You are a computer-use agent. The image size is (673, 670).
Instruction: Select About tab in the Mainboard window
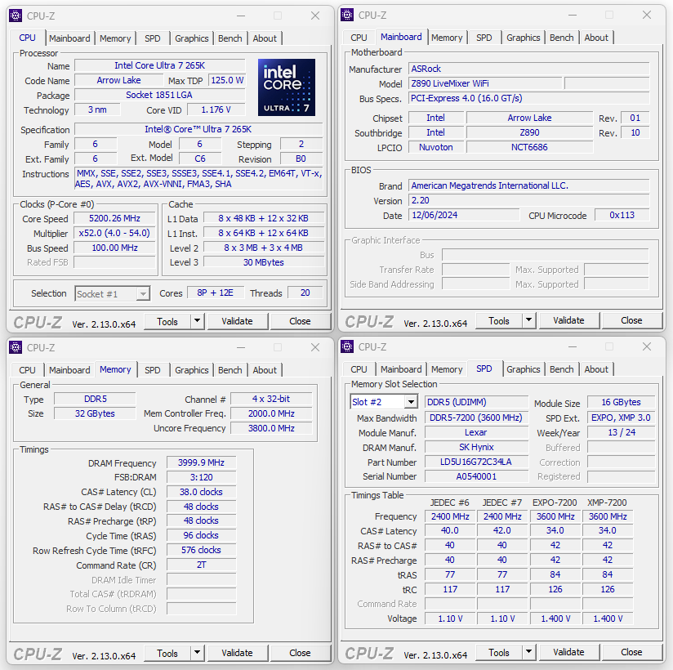(596, 38)
